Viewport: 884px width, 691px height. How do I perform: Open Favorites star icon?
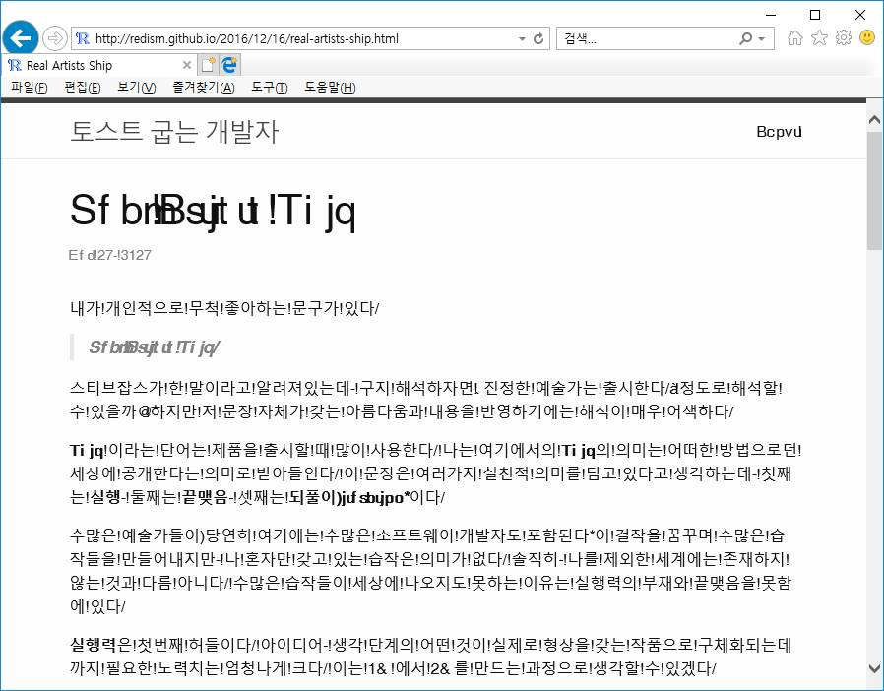819,38
